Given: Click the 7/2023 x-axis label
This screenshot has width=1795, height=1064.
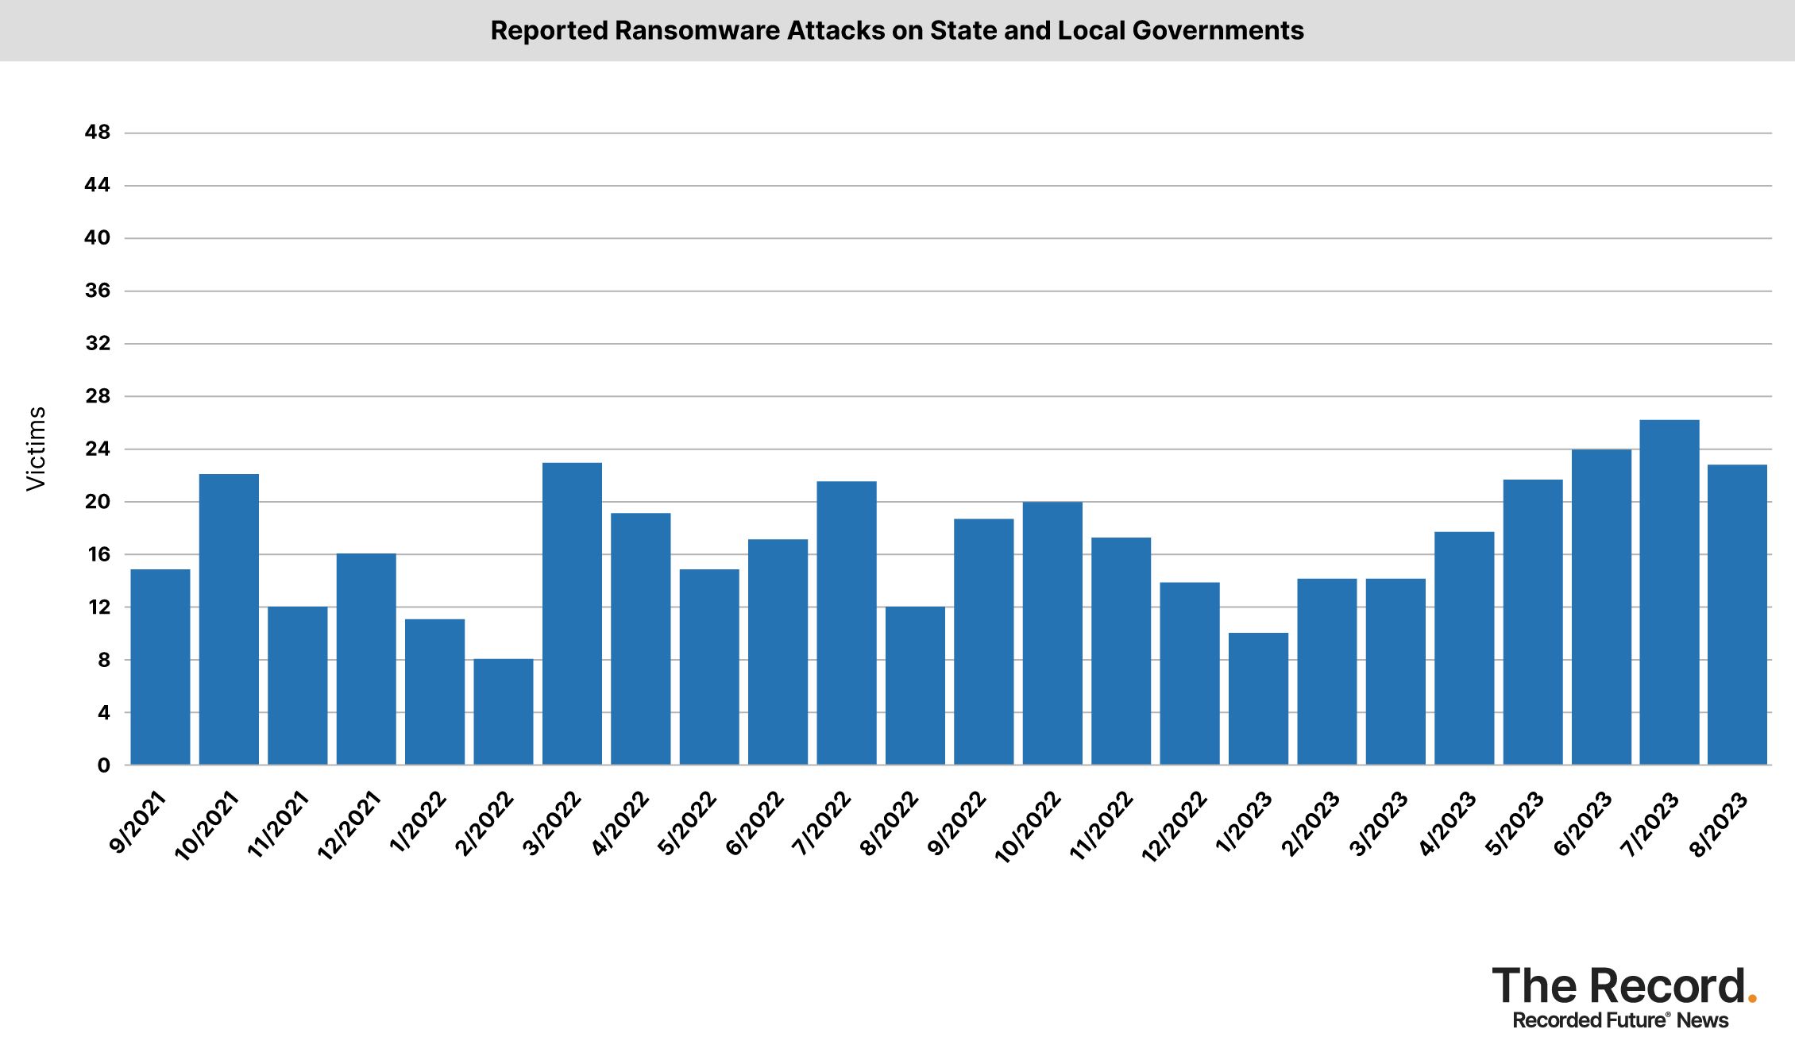Looking at the screenshot, I should 1650,823.
